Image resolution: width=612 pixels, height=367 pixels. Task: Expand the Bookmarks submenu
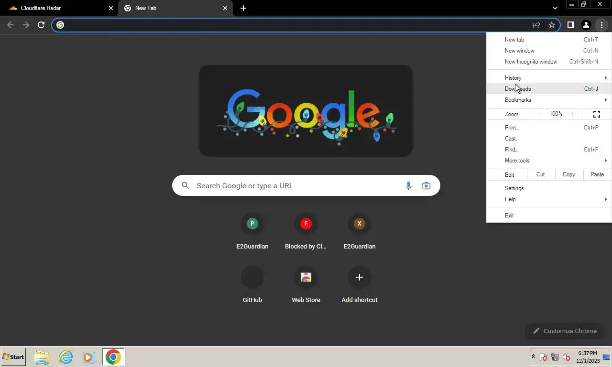point(549,100)
